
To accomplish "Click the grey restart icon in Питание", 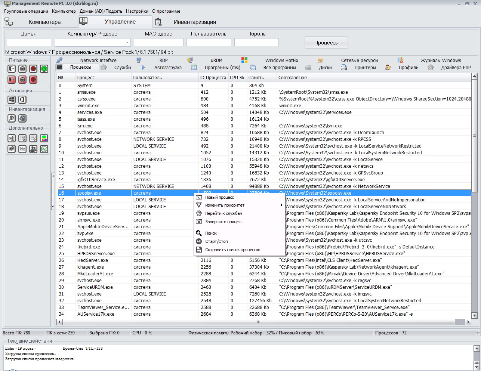I will tap(22, 69).
